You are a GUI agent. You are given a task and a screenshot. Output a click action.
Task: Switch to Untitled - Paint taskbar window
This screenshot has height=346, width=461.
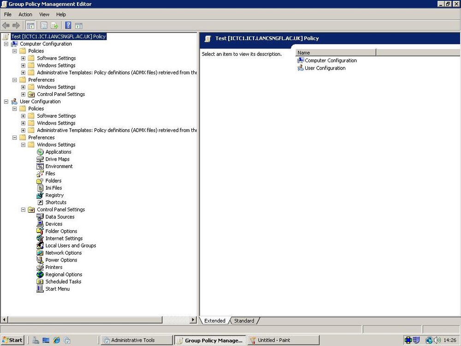tap(284, 340)
